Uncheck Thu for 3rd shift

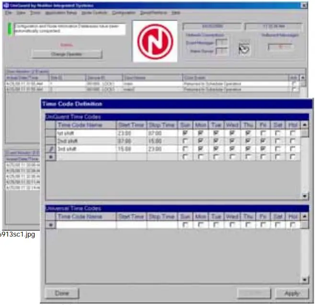click(248, 149)
